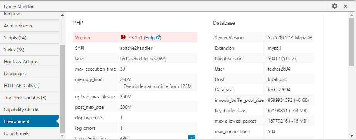Select Server Version 5.5.5-10.1.13-MariaDB
Viewport: 356px width, 140px height.
click(290, 38)
